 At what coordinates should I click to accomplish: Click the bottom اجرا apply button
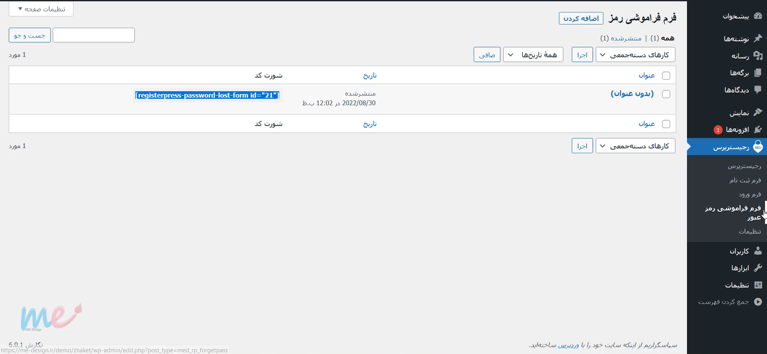click(582, 146)
